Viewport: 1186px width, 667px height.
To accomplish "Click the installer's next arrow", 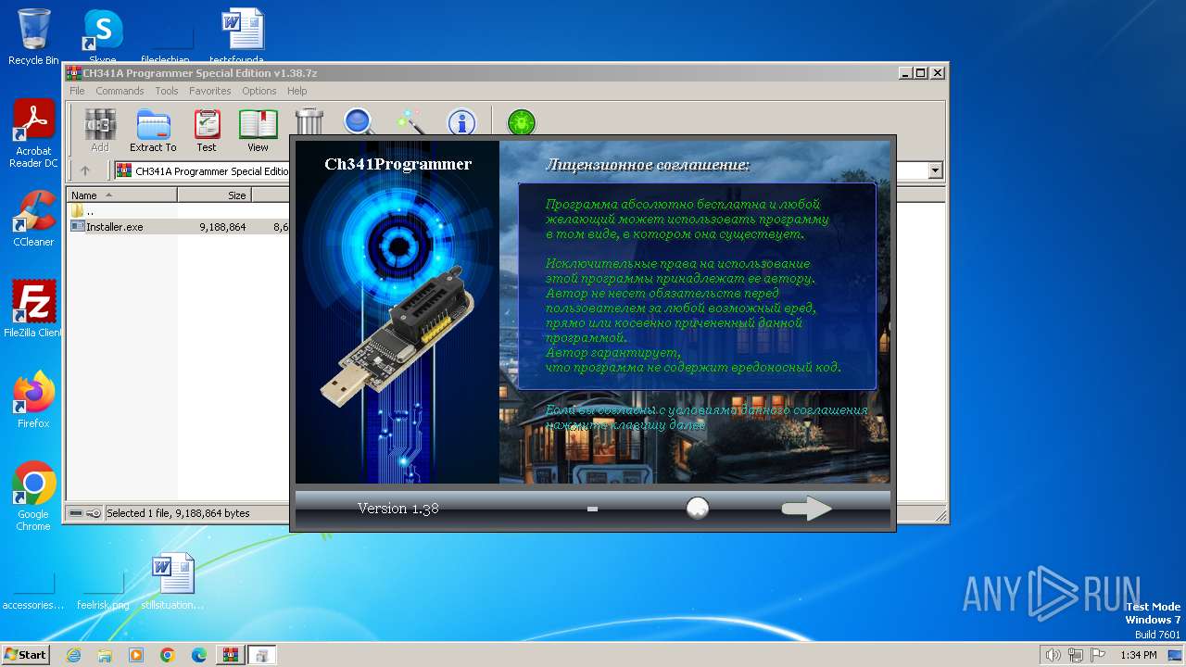I will click(x=806, y=509).
